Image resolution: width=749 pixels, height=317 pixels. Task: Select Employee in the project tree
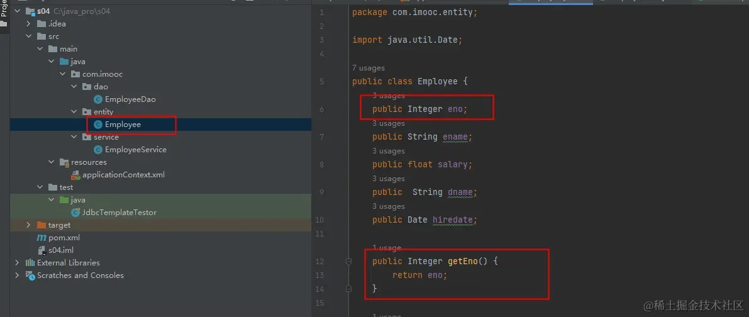click(123, 125)
